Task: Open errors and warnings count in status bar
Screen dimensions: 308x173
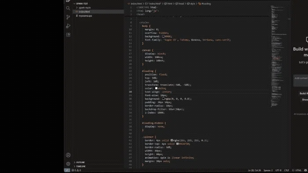Action: (76, 170)
